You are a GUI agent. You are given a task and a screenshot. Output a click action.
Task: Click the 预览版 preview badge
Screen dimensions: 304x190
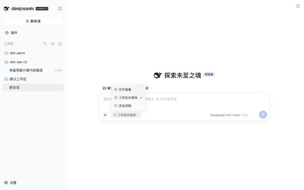(x=209, y=74)
